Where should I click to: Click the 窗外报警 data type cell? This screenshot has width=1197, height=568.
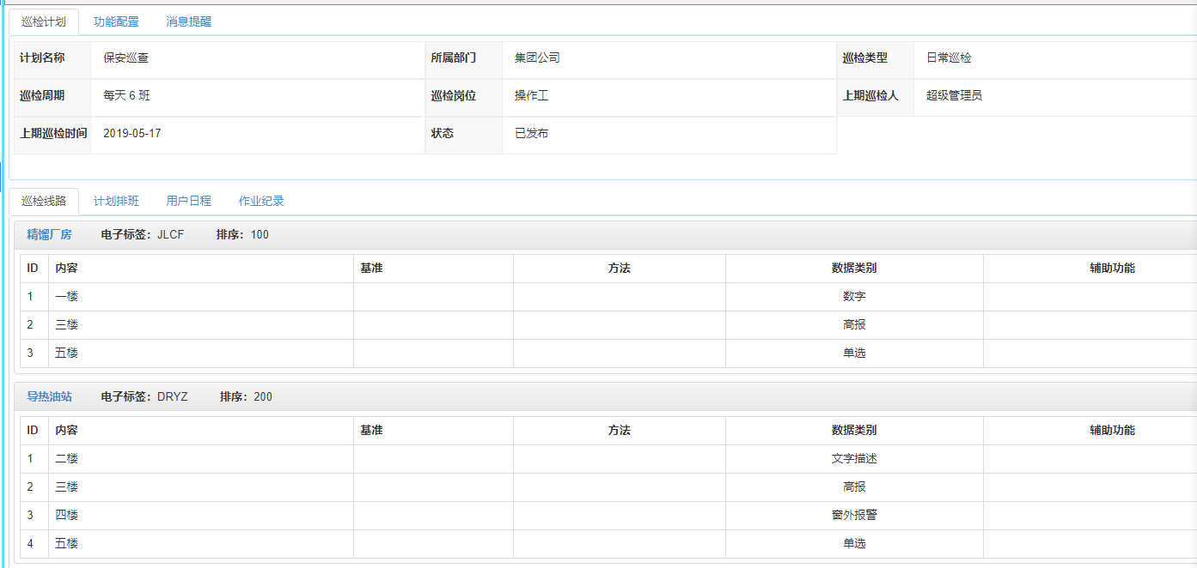coord(854,515)
